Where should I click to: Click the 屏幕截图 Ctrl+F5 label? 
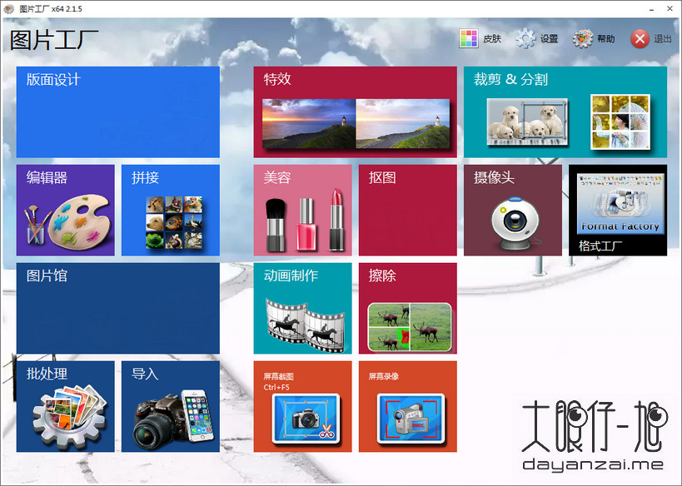tap(278, 382)
